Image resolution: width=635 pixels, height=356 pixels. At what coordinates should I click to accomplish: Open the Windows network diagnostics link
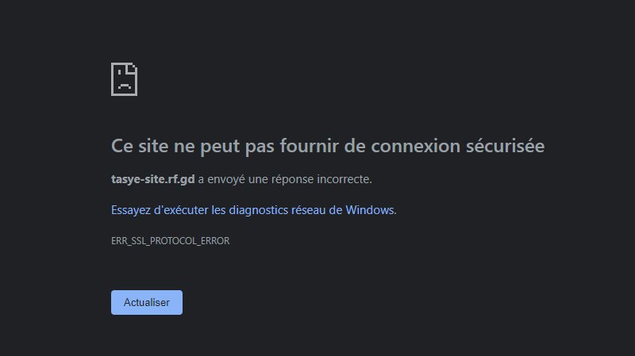(252, 210)
